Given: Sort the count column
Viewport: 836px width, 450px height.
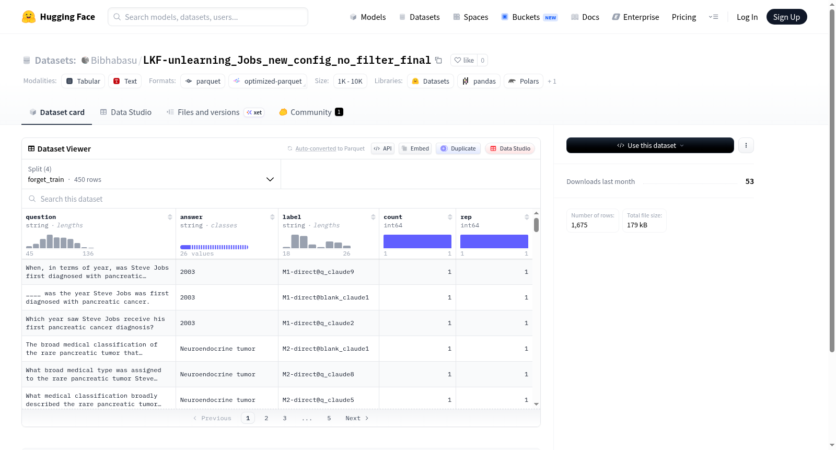Looking at the screenshot, I should (450, 217).
